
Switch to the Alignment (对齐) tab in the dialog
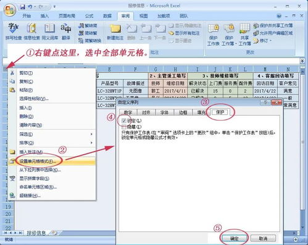(146, 113)
